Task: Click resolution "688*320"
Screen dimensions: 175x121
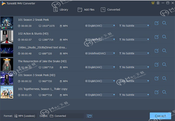Action: coord(47,54)
